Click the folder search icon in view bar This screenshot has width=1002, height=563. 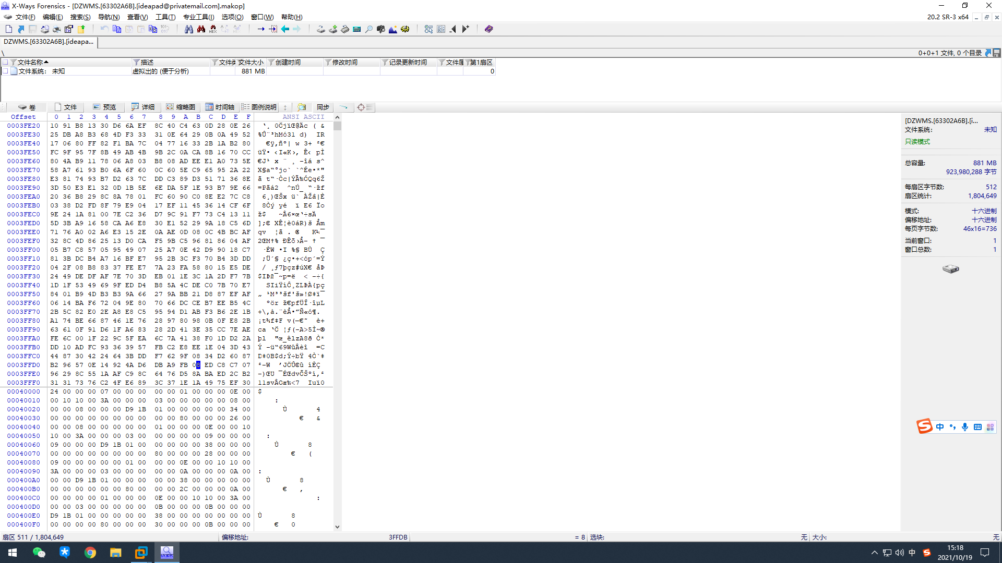(x=302, y=107)
